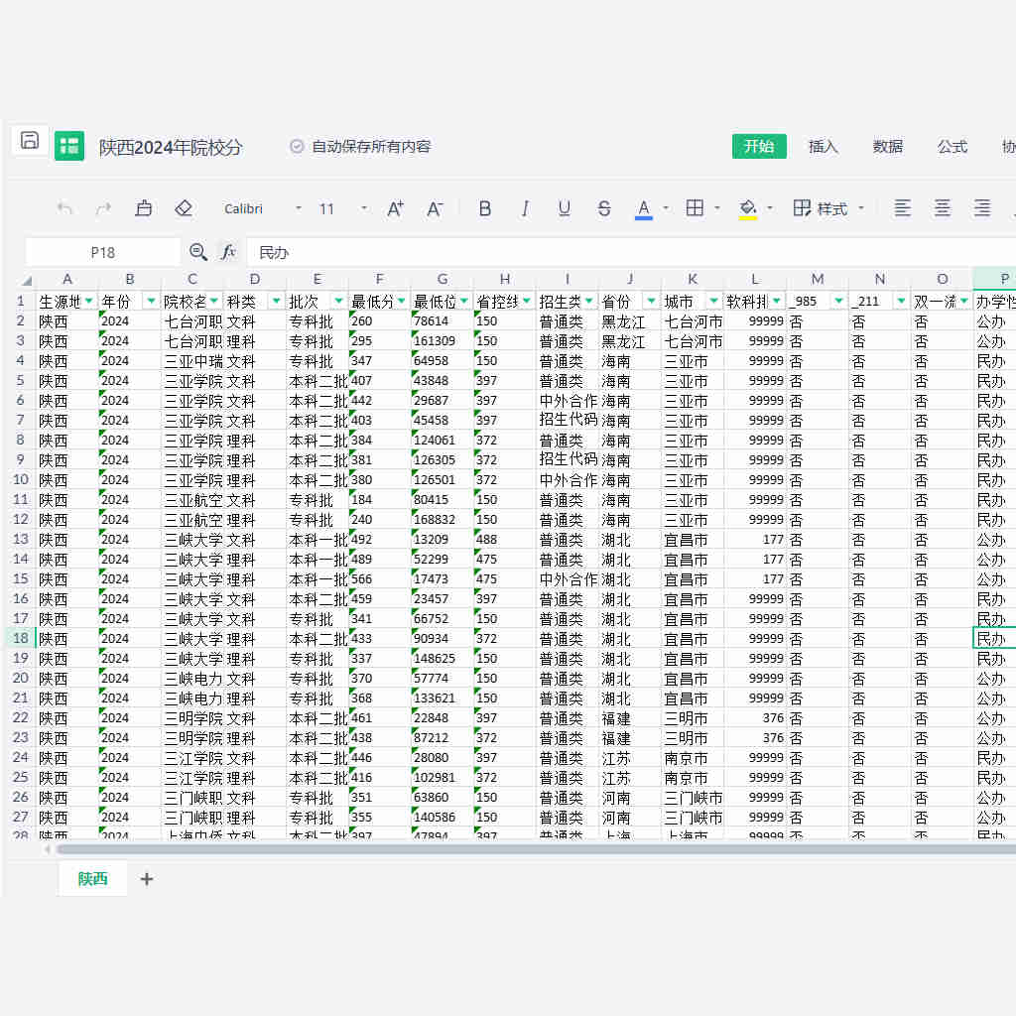Click the fx function icon
Viewport: 1016px width, 1016px height.
point(228,252)
